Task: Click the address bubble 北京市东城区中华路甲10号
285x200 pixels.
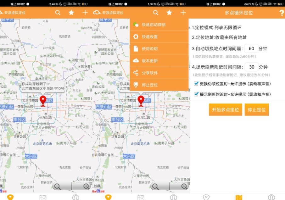Action: coord(43,86)
